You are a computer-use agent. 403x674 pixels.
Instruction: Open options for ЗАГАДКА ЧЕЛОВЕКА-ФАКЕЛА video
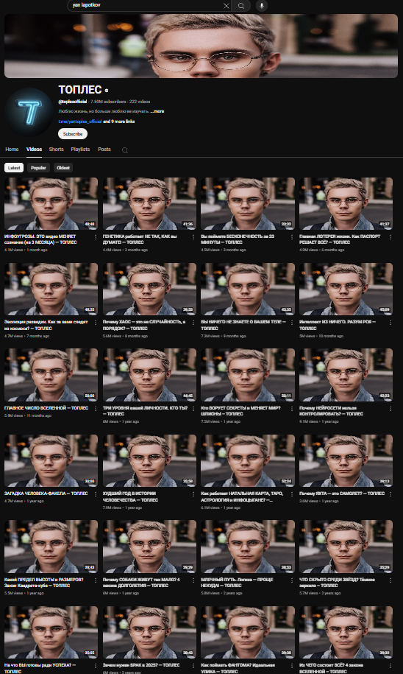[95, 494]
